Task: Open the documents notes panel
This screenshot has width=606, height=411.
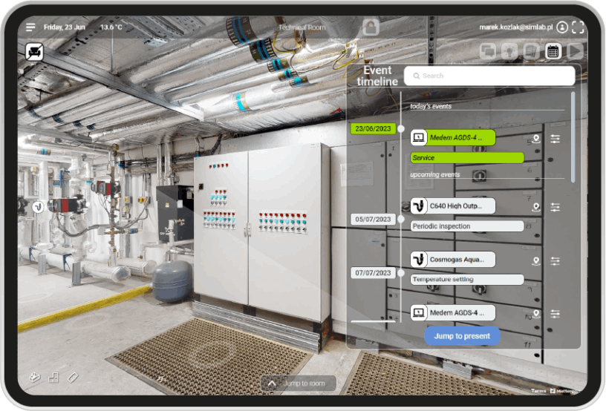Action: (531, 51)
